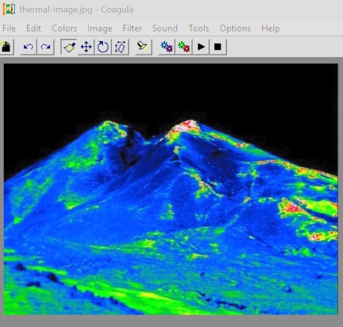Image resolution: width=343 pixels, height=327 pixels.
Task: Open the File menu
Action: (x=9, y=28)
